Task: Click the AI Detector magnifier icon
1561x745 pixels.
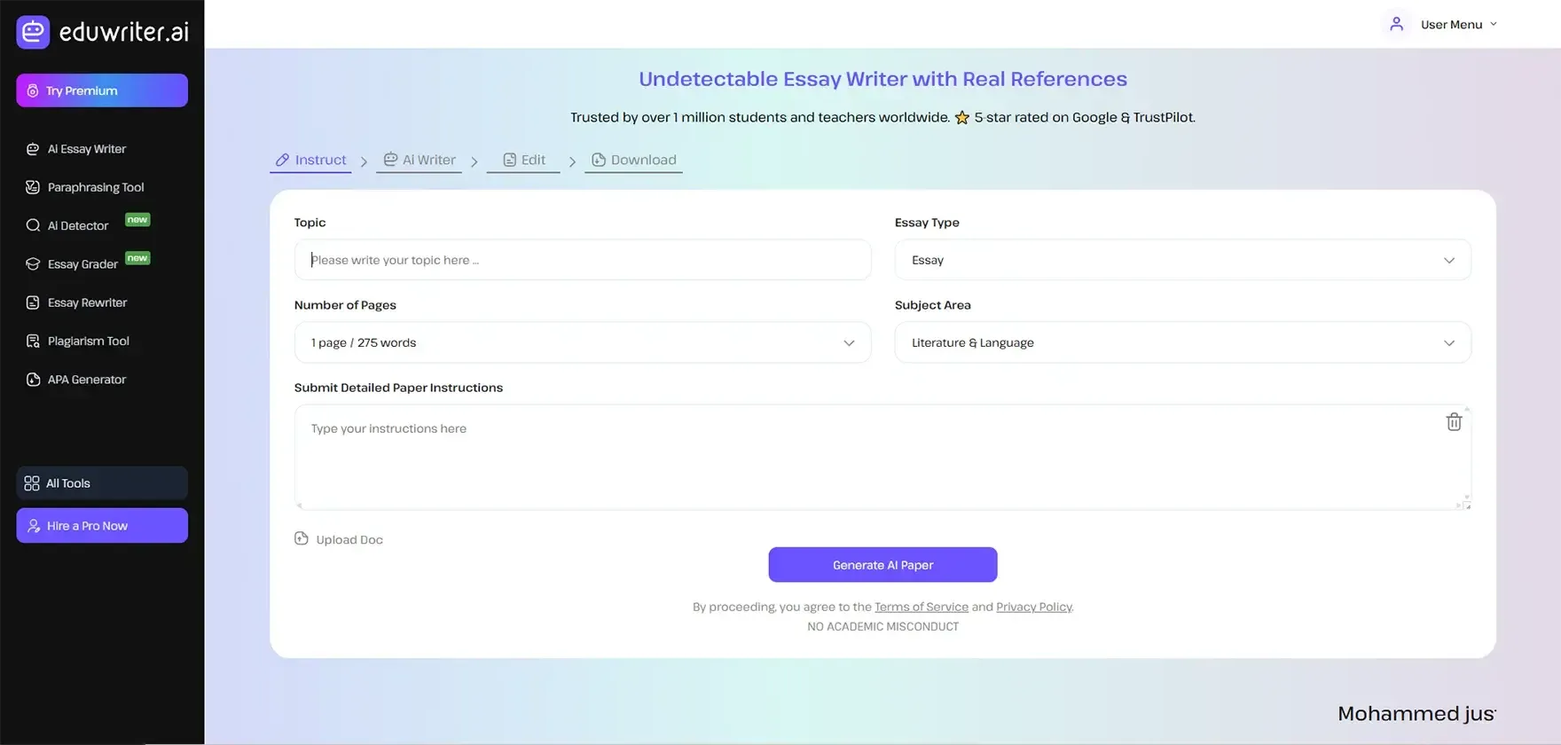Action: 33,226
